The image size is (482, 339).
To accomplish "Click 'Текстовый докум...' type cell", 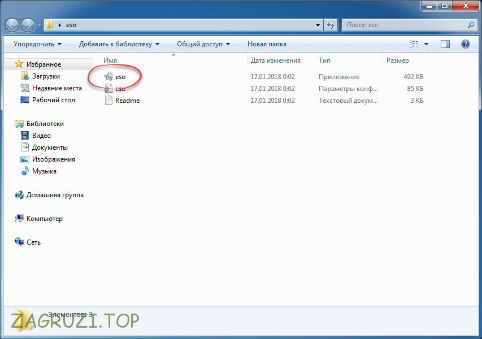I will pos(348,101).
